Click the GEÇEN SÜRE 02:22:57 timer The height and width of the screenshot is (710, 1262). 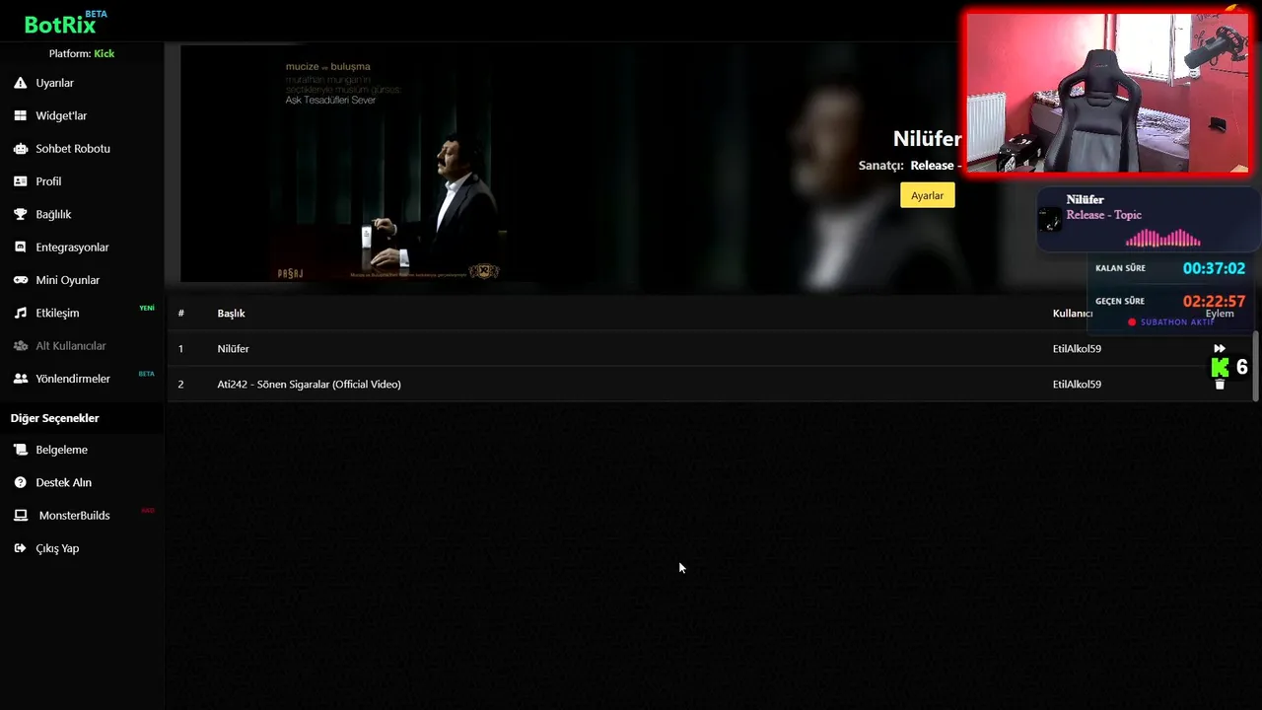[x=1214, y=302]
